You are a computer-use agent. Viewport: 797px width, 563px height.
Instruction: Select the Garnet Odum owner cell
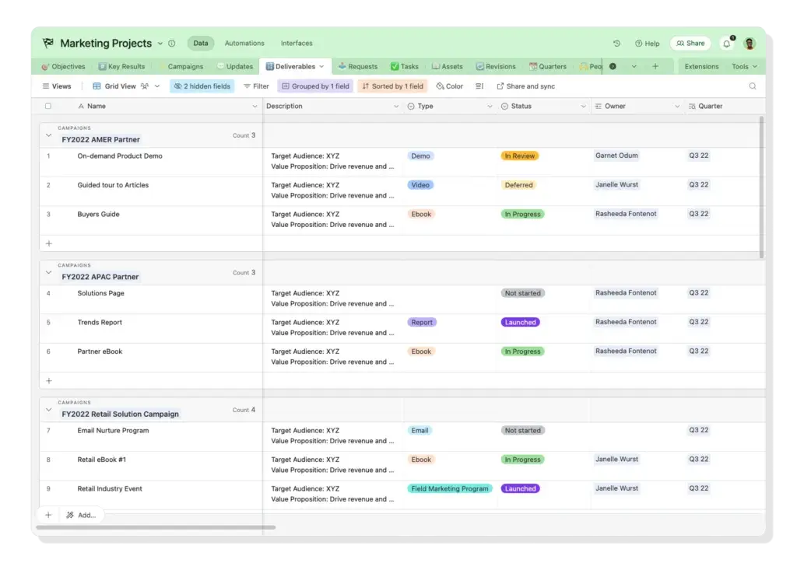coord(637,162)
